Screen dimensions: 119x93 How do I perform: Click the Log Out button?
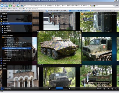click(99, 88)
